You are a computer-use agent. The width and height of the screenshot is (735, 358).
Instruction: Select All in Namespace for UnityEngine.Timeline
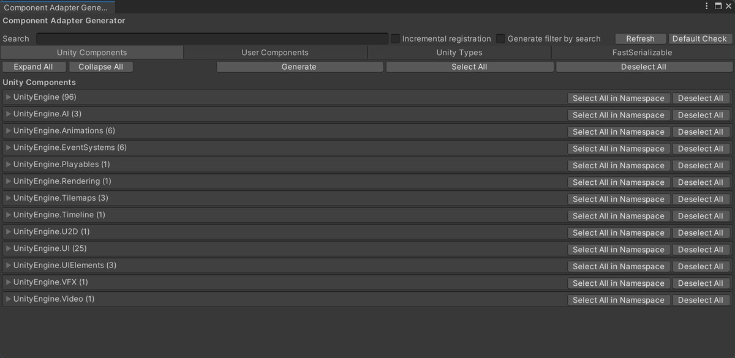coord(619,216)
